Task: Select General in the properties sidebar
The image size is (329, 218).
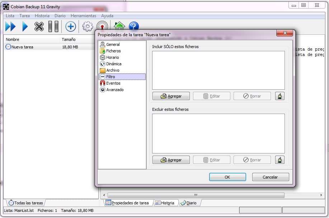Action: tap(113, 44)
